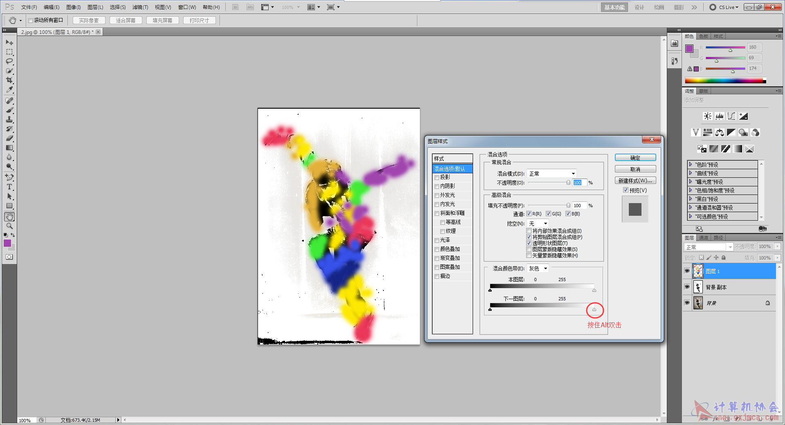Hide the 背景 副本 layer
Viewport: 785px width, 425px height.
687,287
